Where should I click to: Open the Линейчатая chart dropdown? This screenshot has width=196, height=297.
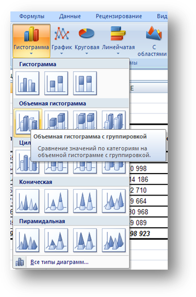coord(118,41)
